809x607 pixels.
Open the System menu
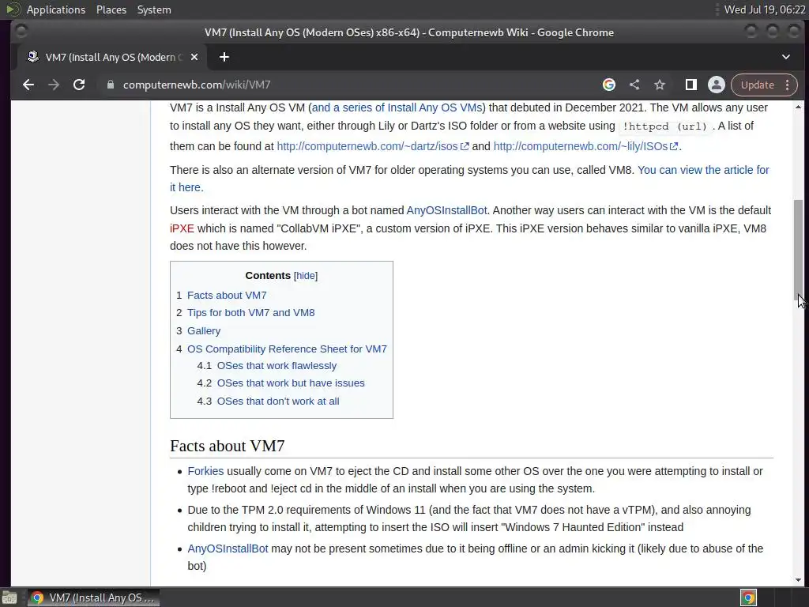pyautogui.click(x=154, y=9)
